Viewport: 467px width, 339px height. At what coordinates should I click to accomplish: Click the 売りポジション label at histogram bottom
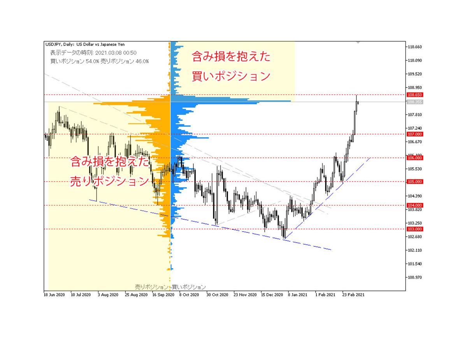pyautogui.click(x=152, y=287)
